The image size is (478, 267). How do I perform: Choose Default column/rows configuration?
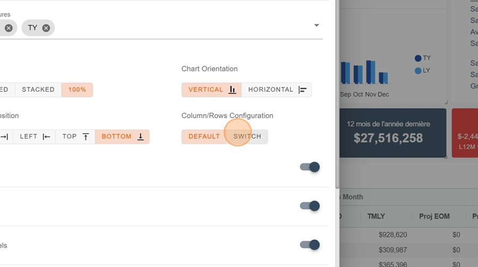(204, 136)
